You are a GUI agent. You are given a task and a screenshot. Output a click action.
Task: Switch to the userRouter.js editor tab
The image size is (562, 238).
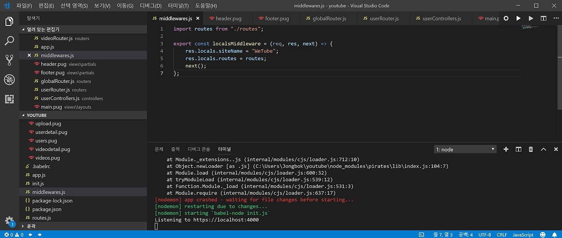coord(384,18)
